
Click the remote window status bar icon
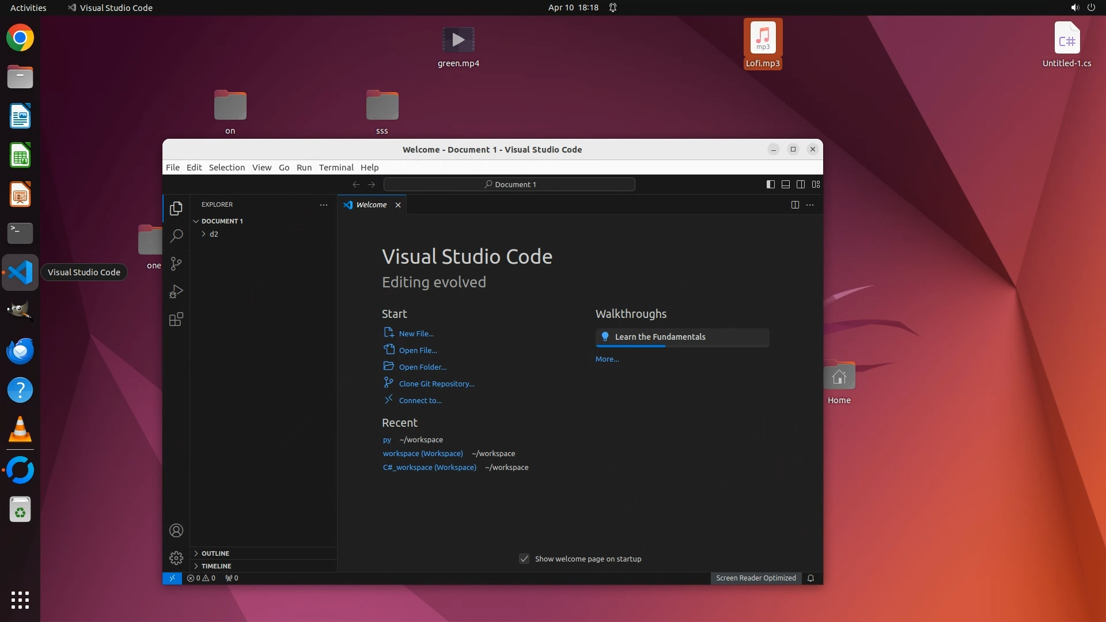tap(172, 578)
